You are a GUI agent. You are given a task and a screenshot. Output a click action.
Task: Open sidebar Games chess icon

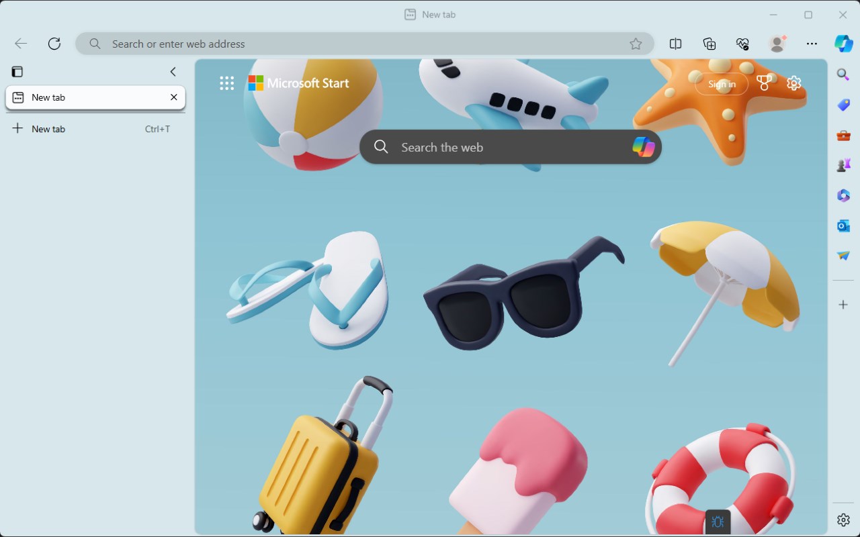843,165
